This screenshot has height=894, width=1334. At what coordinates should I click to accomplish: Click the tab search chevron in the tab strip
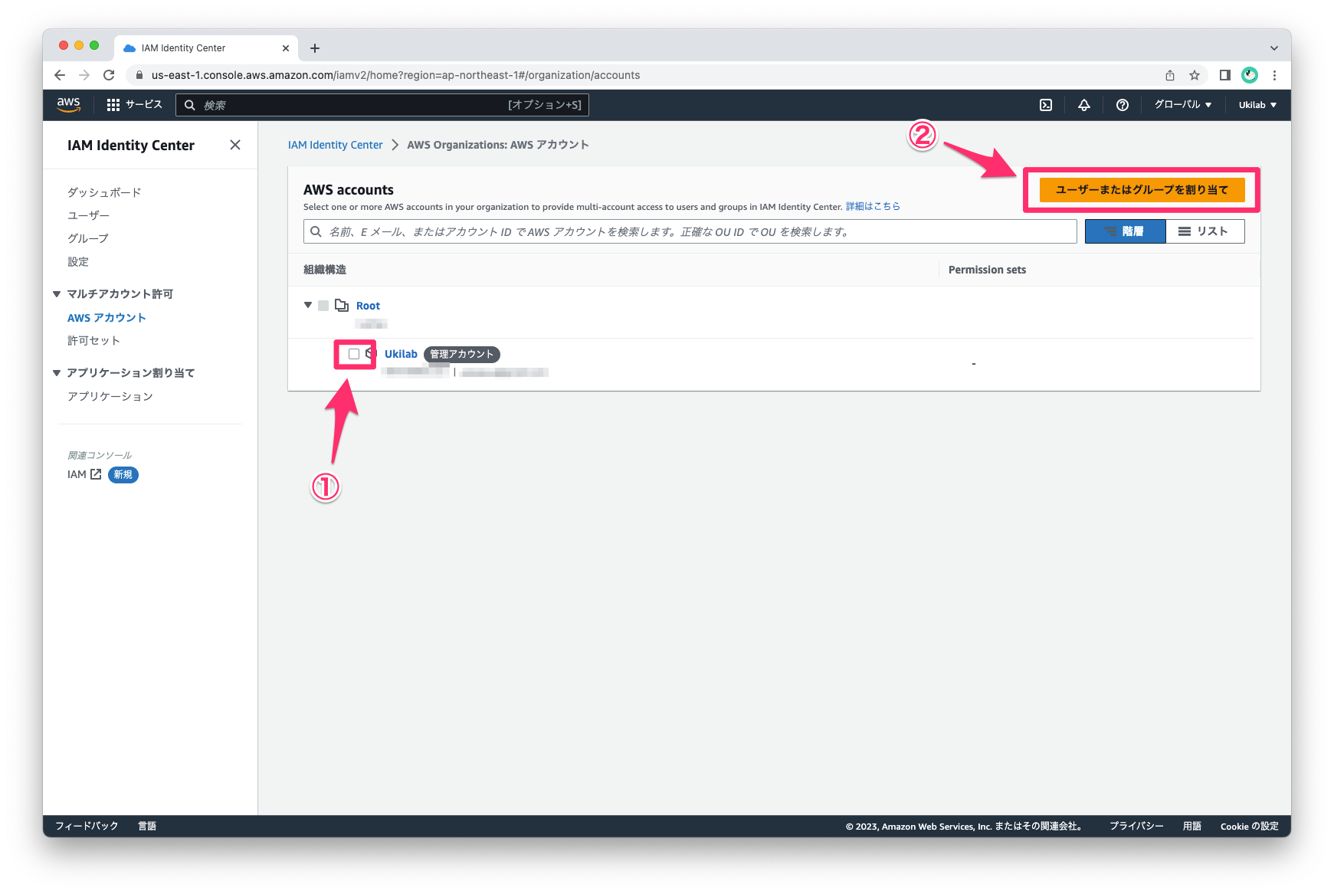coord(1274,48)
